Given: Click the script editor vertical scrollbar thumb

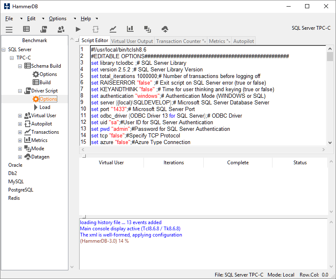Looking at the screenshot, I should [x=330, y=57].
